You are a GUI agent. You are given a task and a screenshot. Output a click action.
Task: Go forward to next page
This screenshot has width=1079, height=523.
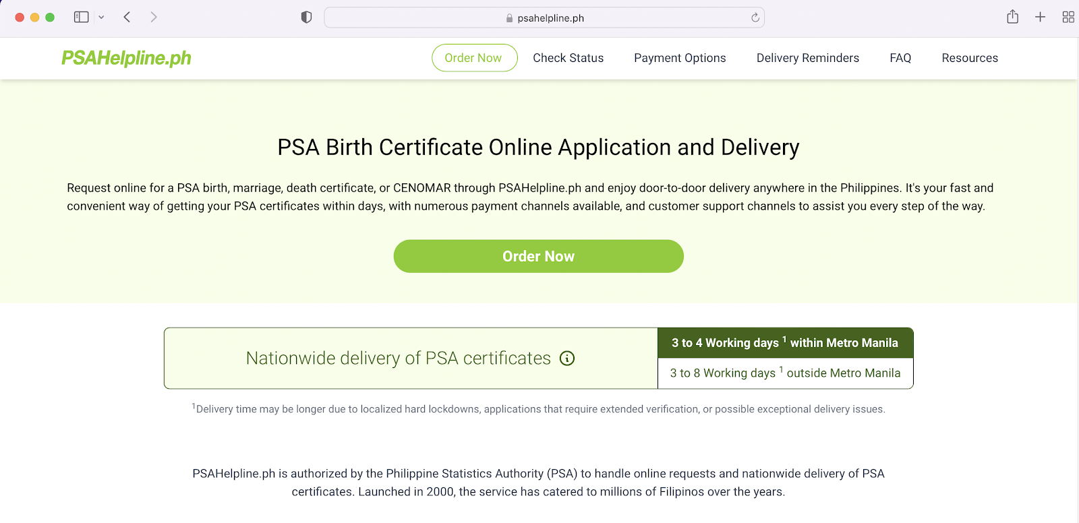click(x=154, y=17)
